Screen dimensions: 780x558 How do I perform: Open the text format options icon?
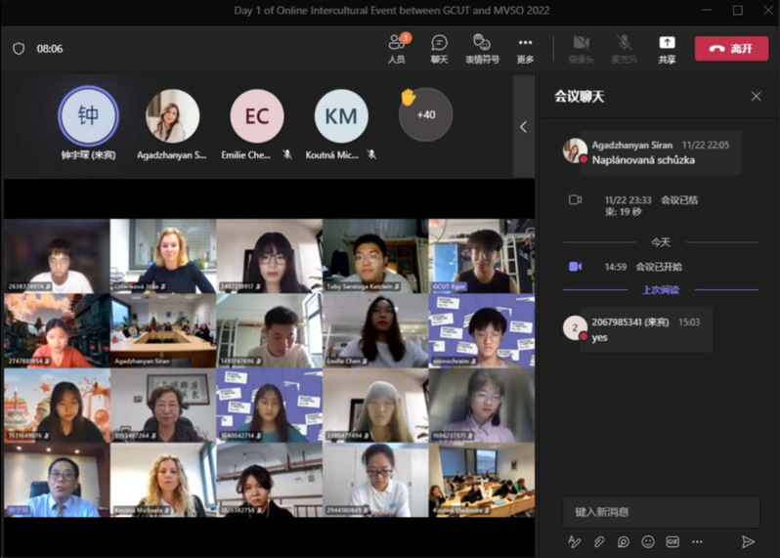pyautogui.click(x=574, y=541)
